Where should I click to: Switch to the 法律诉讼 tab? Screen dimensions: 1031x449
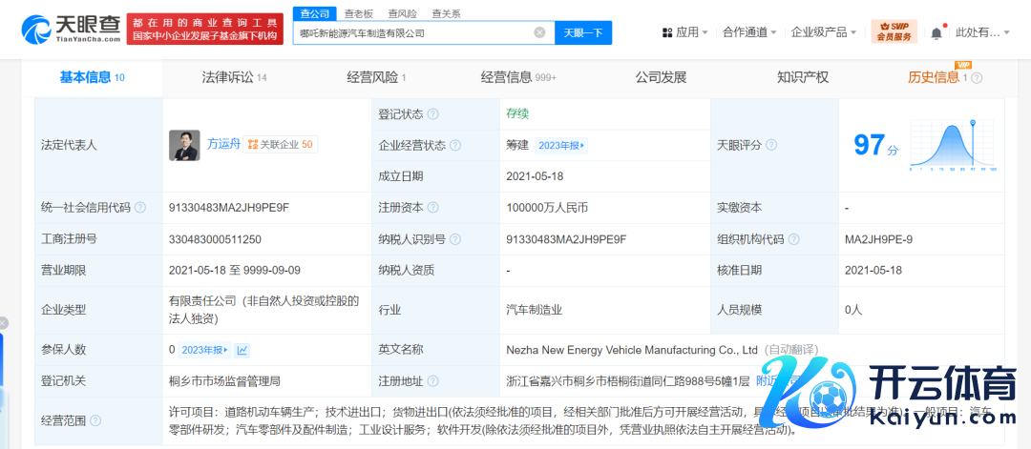tap(234, 77)
